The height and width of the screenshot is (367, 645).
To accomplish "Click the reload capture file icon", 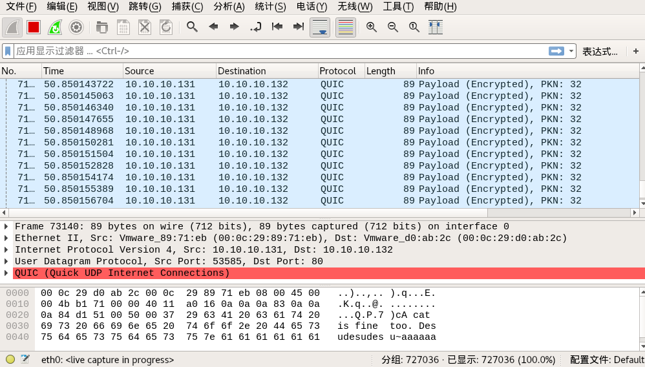I will 166,28.
